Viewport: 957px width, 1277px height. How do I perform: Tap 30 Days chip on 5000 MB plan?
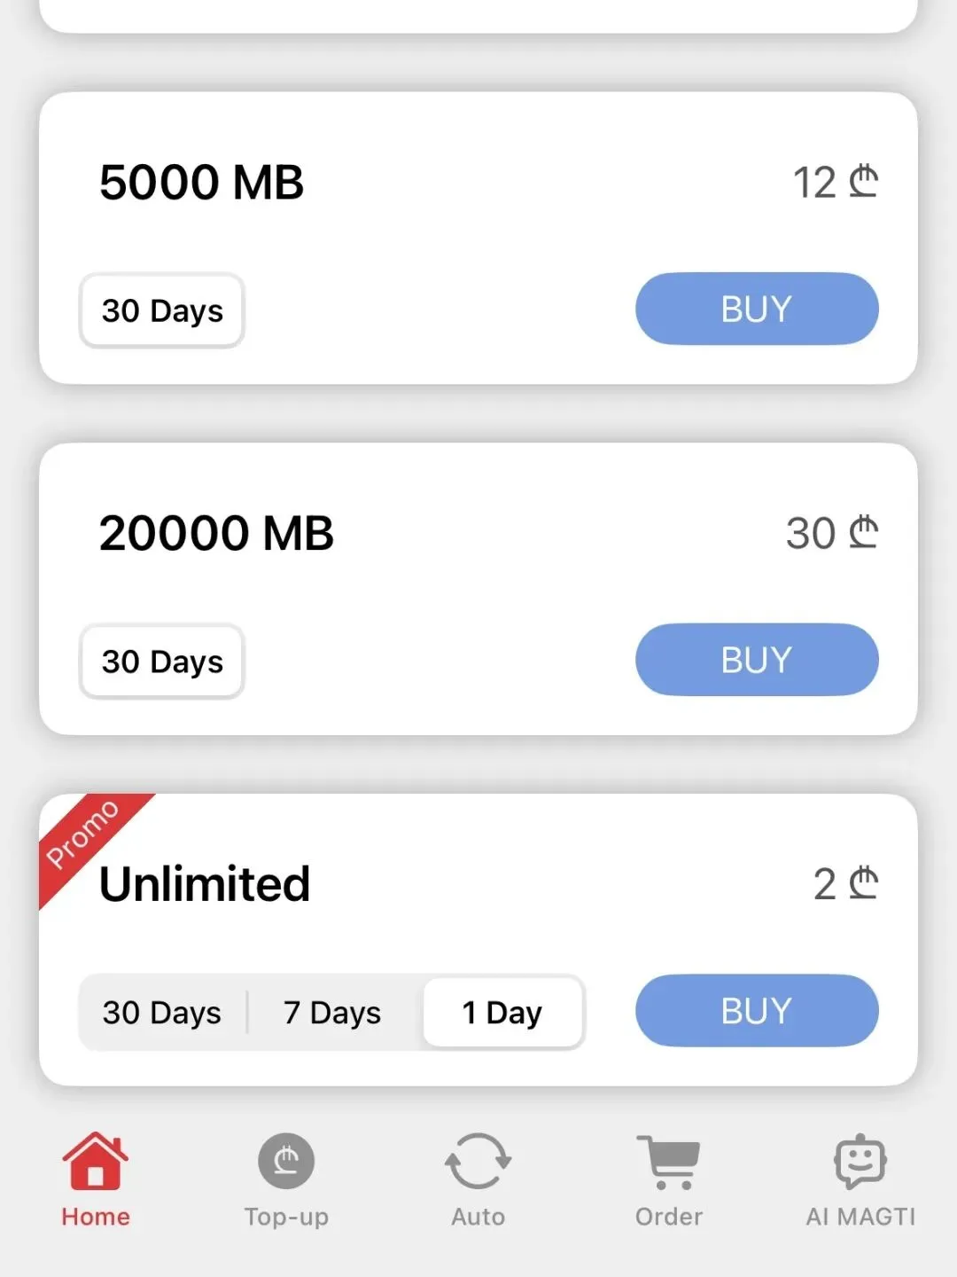click(162, 310)
